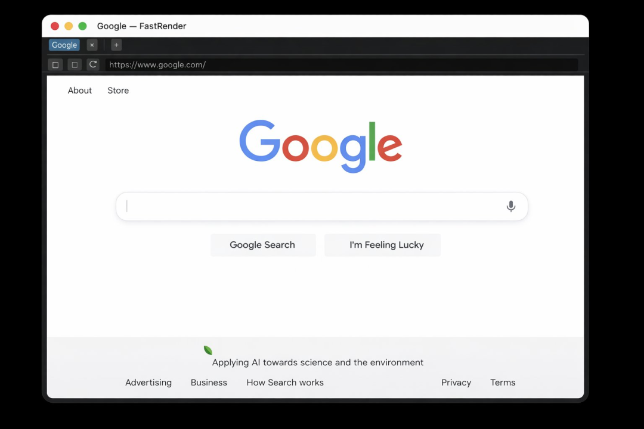This screenshot has width=644, height=429.
Task: Click the green leaf icon in footer
Action: (208, 350)
